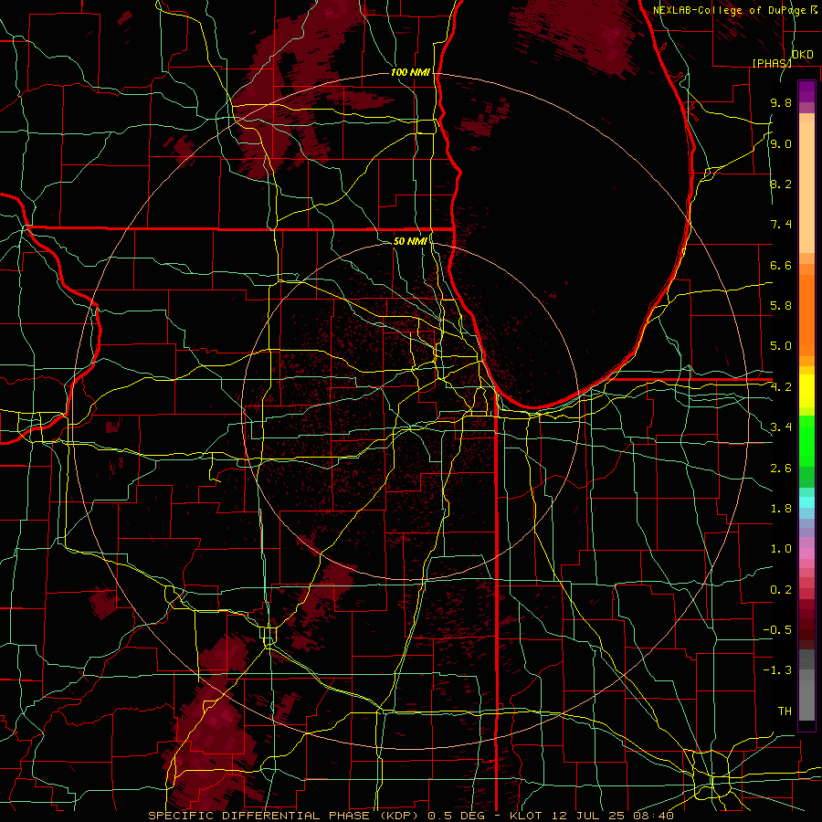Select the 8.2 legend value

coord(781,184)
